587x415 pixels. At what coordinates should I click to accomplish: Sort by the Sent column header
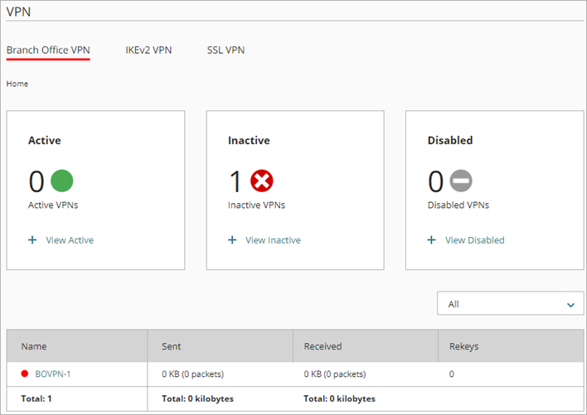172,346
